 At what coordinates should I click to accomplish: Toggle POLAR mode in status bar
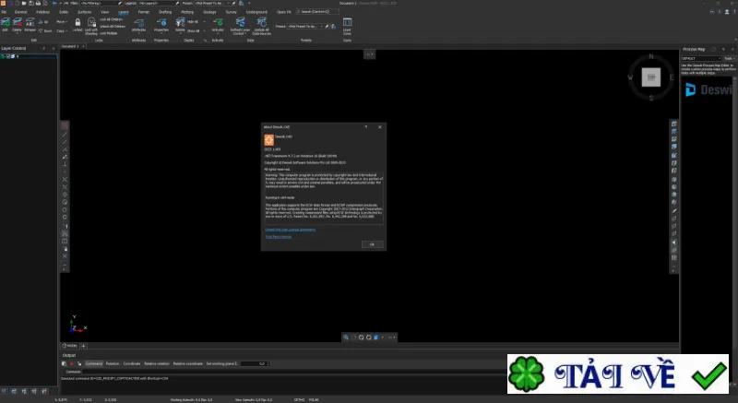click(314, 399)
